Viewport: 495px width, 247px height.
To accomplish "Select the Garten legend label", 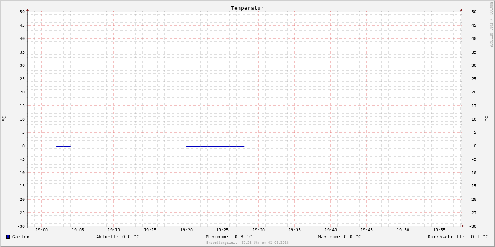I will point(21,237).
